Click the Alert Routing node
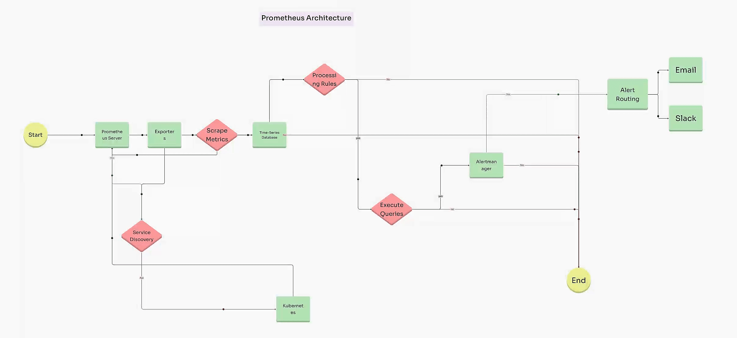The width and height of the screenshot is (737, 338). tap(627, 94)
